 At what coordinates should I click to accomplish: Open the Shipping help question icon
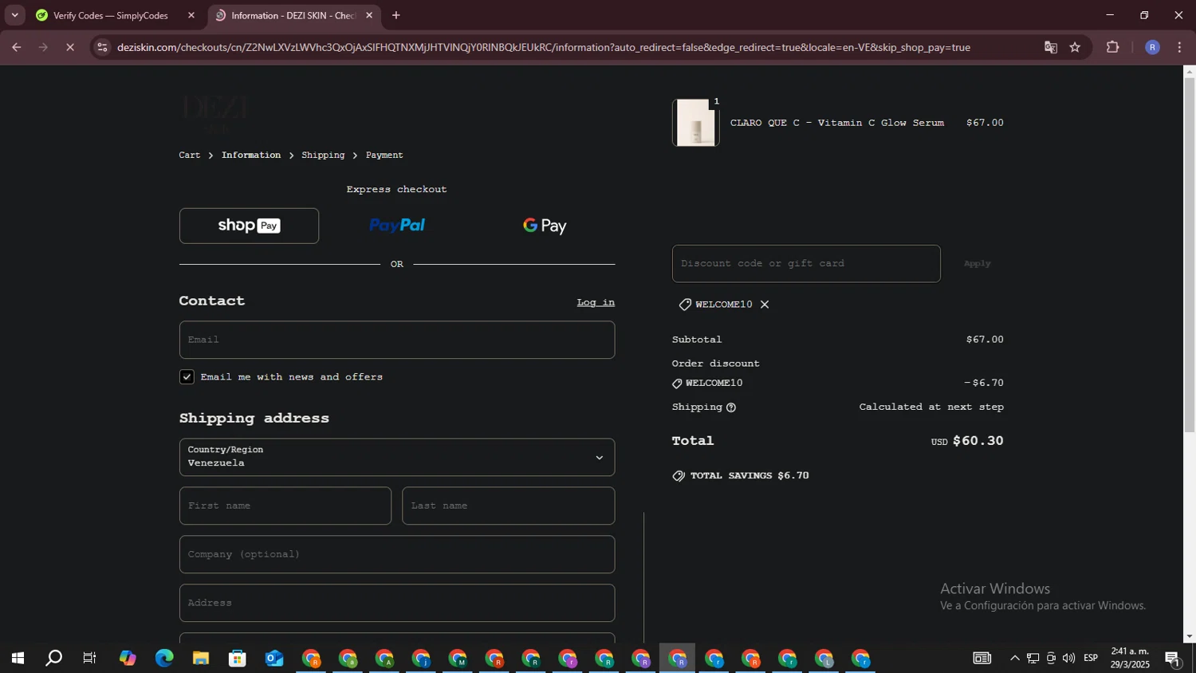pyautogui.click(x=731, y=407)
